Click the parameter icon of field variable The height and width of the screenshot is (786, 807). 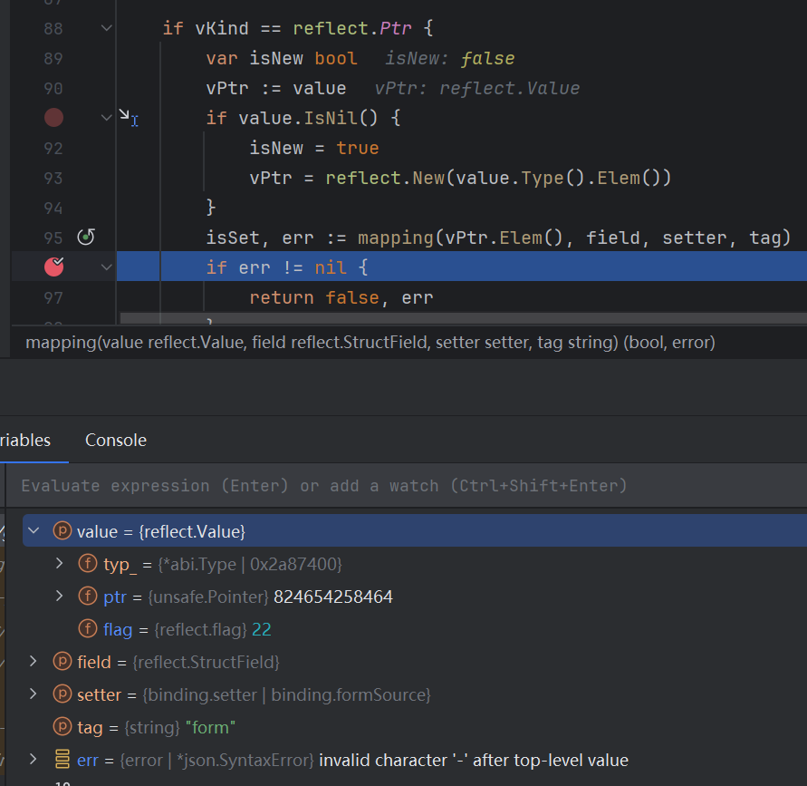[62, 662]
